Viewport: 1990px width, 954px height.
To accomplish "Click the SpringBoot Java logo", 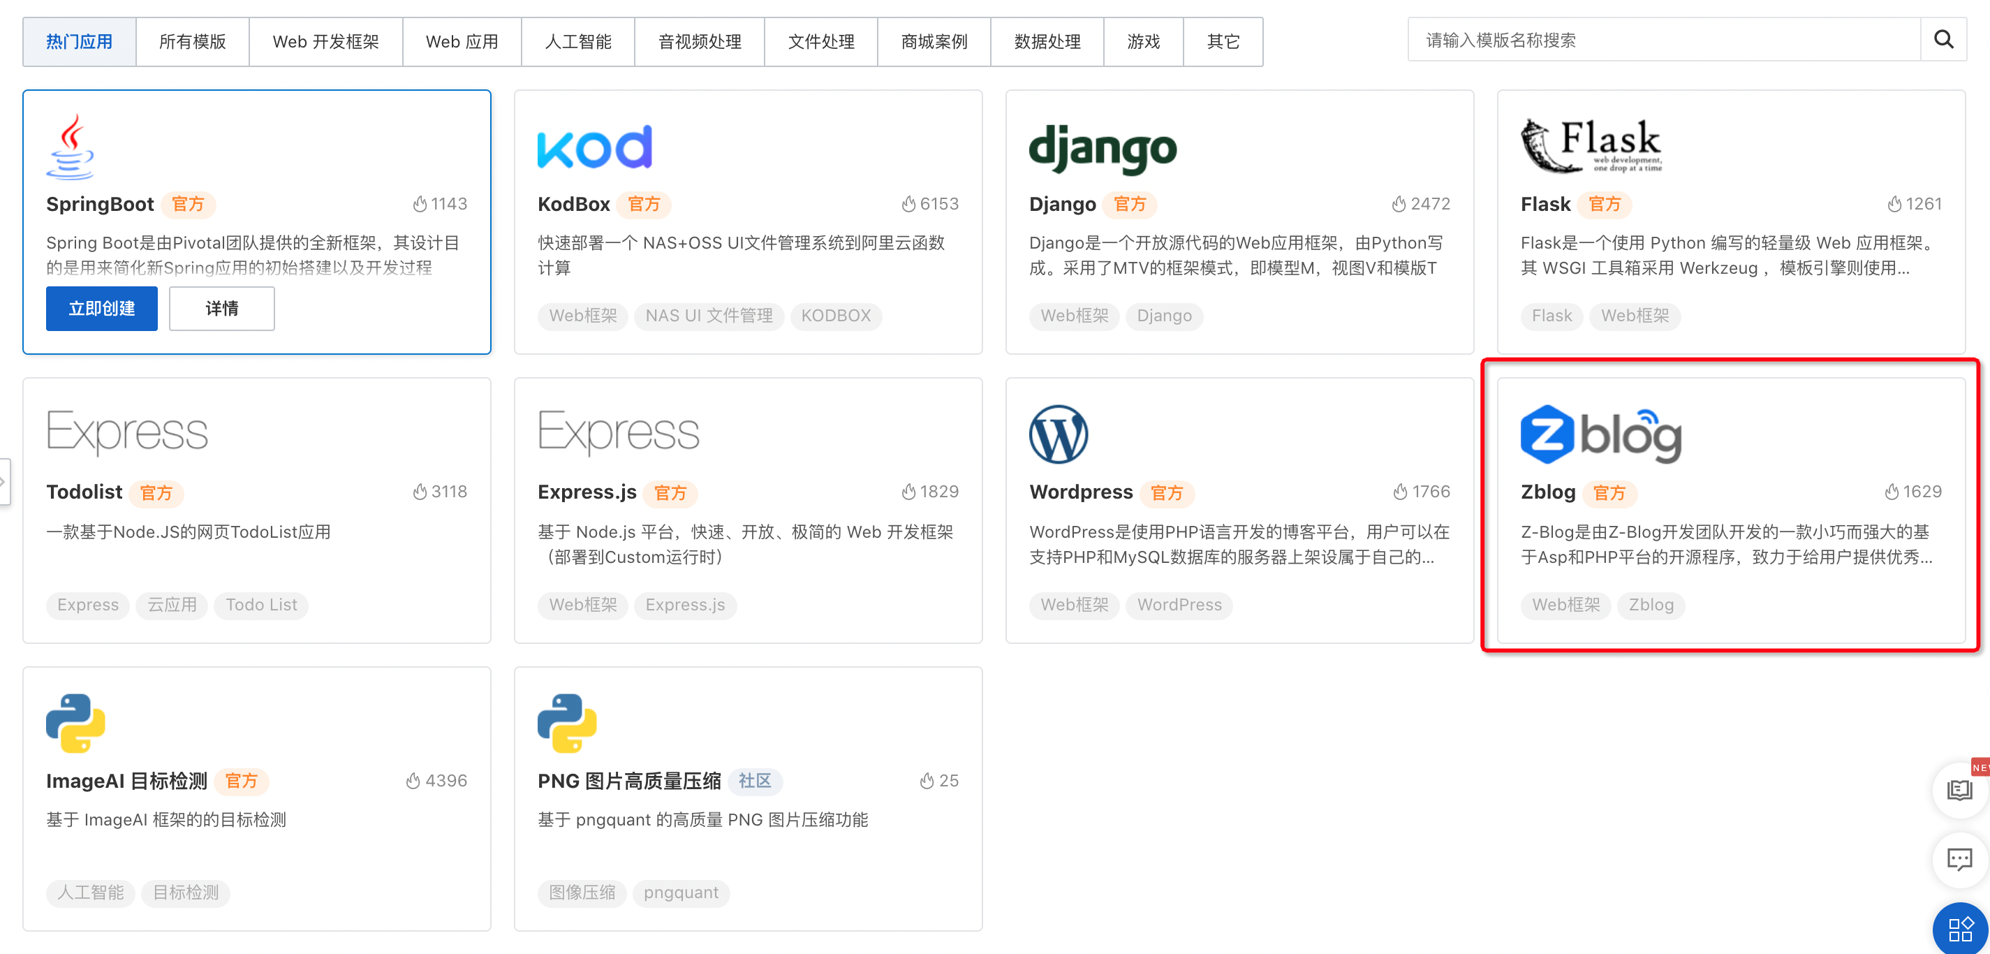I will [71, 147].
